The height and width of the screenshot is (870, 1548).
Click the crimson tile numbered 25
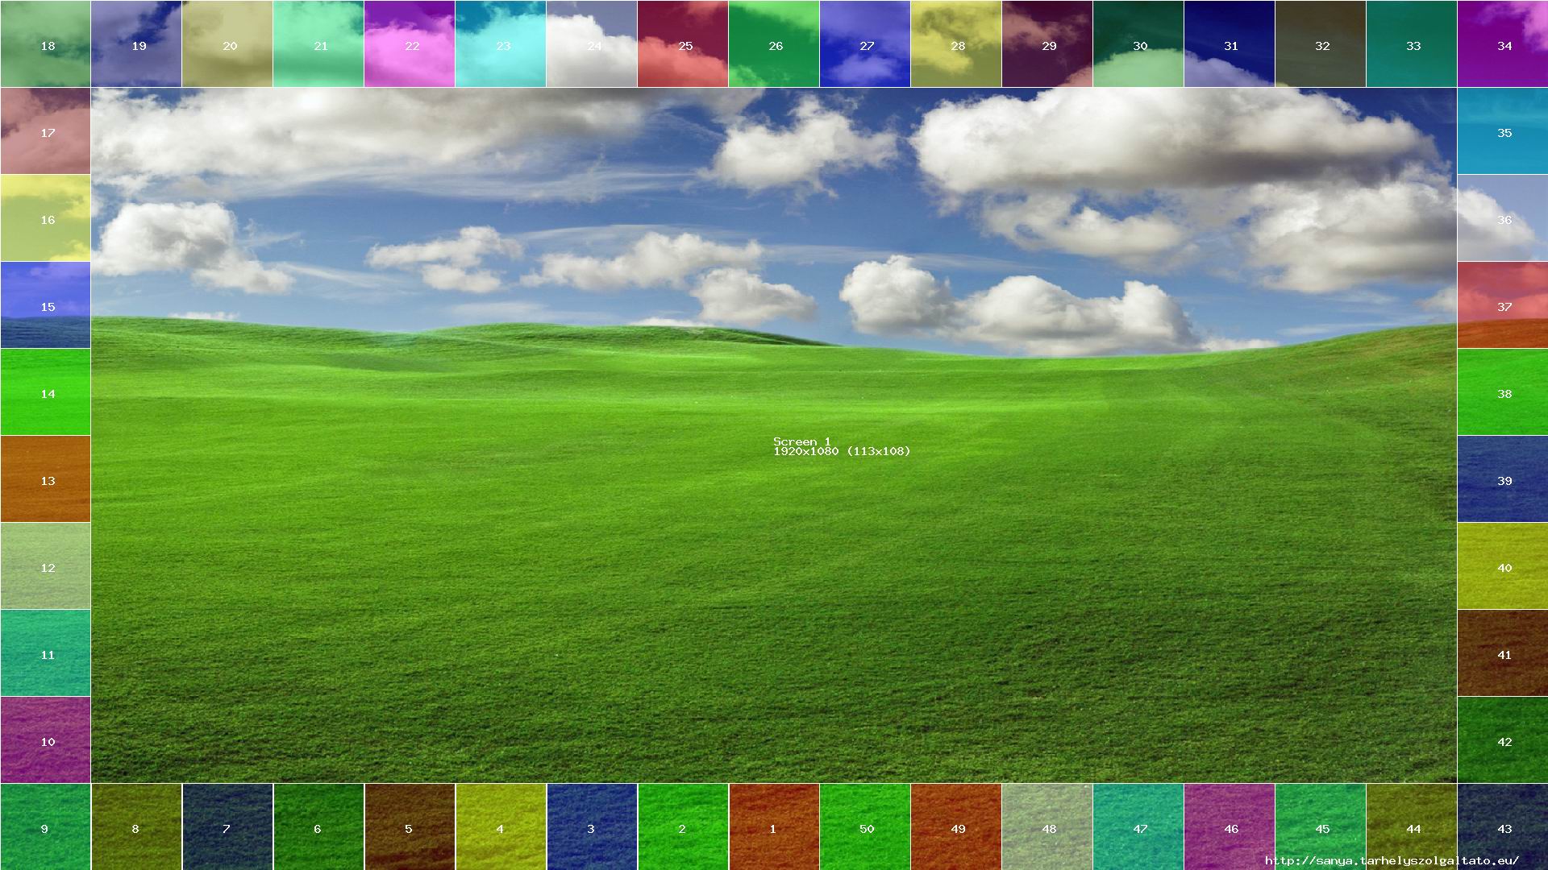[x=683, y=43]
